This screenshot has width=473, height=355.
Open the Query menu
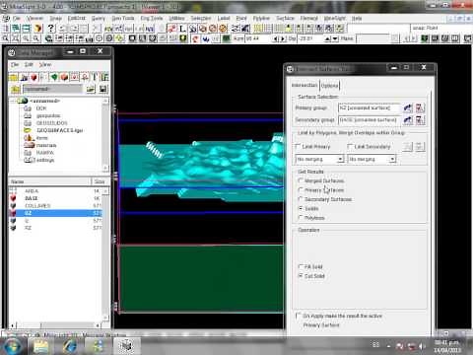(98, 18)
